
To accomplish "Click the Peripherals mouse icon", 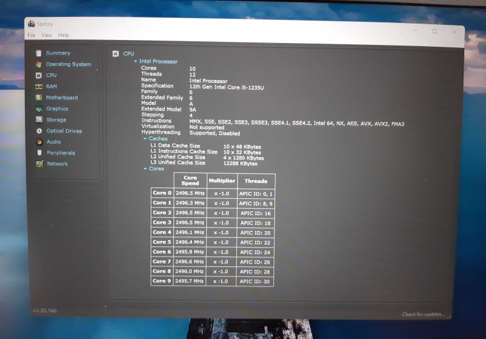I will 39,153.
